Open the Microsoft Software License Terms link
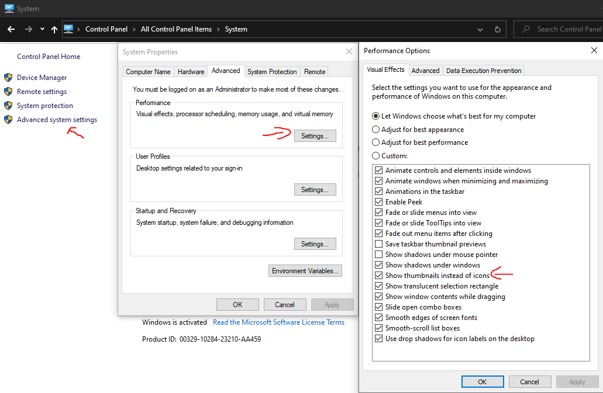The width and height of the screenshot is (603, 393). click(278, 322)
